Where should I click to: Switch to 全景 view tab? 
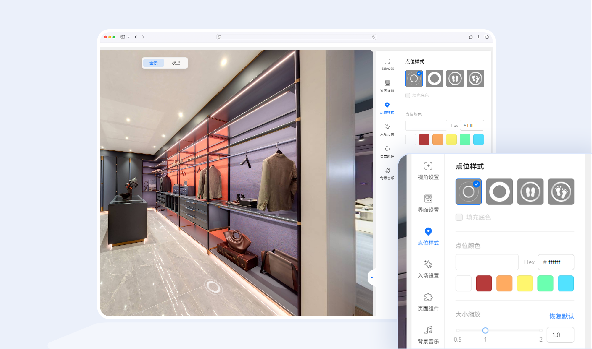coord(153,63)
